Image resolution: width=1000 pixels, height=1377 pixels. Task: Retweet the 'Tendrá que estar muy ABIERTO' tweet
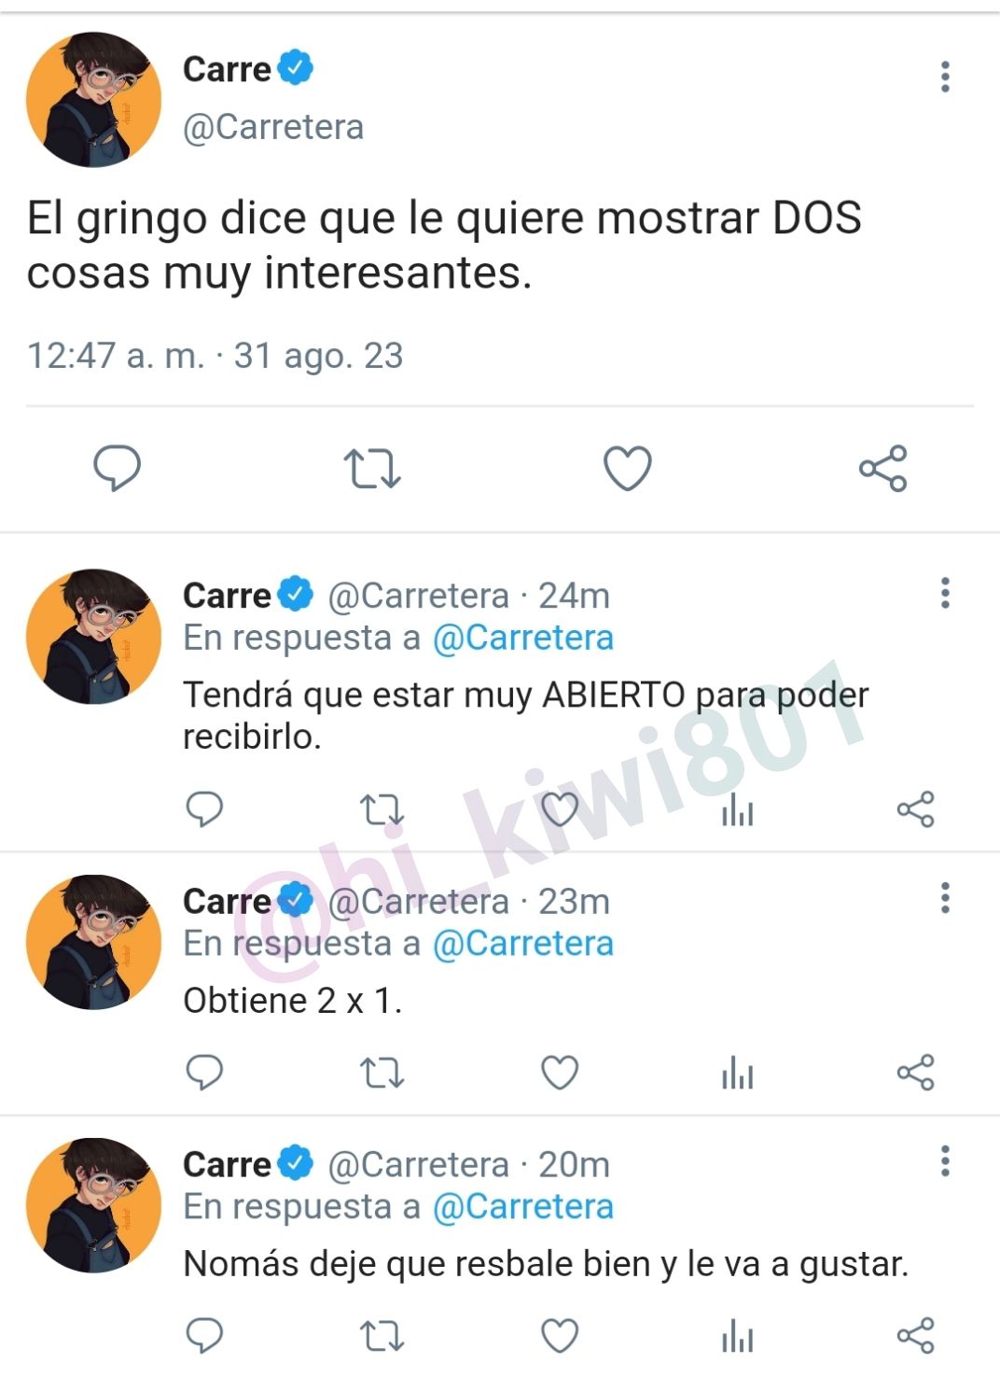tap(382, 809)
